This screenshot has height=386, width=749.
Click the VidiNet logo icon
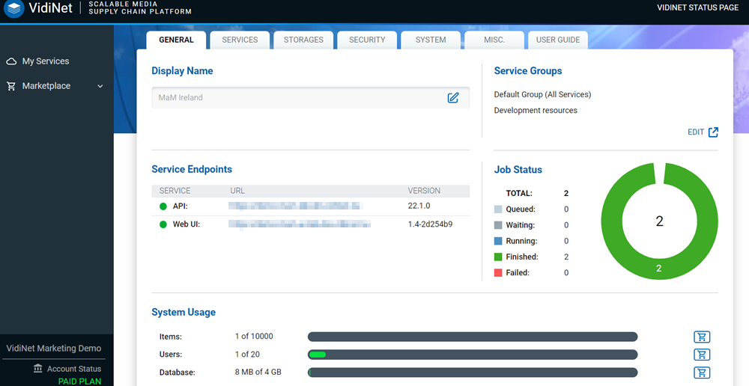pos(15,10)
